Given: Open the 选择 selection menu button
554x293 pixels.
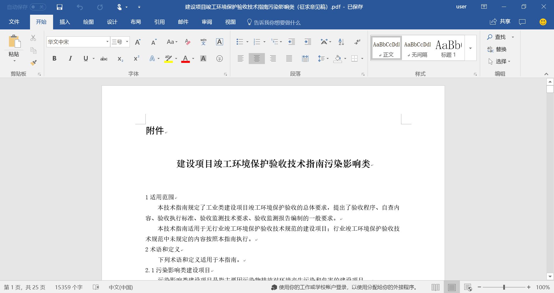Looking at the screenshot, I should pyautogui.click(x=499, y=61).
